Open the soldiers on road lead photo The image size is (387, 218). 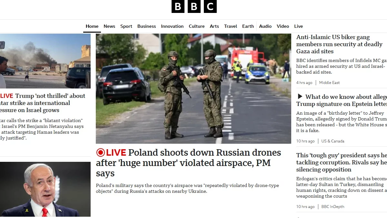click(x=193, y=88)
